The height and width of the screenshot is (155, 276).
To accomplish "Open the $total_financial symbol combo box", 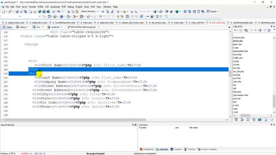I will (x=90, y=12).
